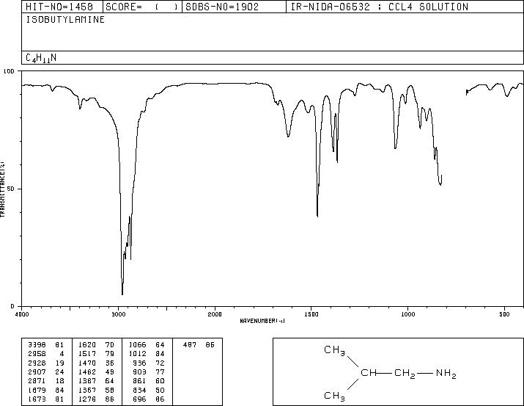
Task: Click the lower CH3 group in structure
Action: point(334,396)
